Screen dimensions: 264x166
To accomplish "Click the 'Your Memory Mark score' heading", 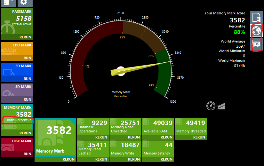I will click(225, 13).
